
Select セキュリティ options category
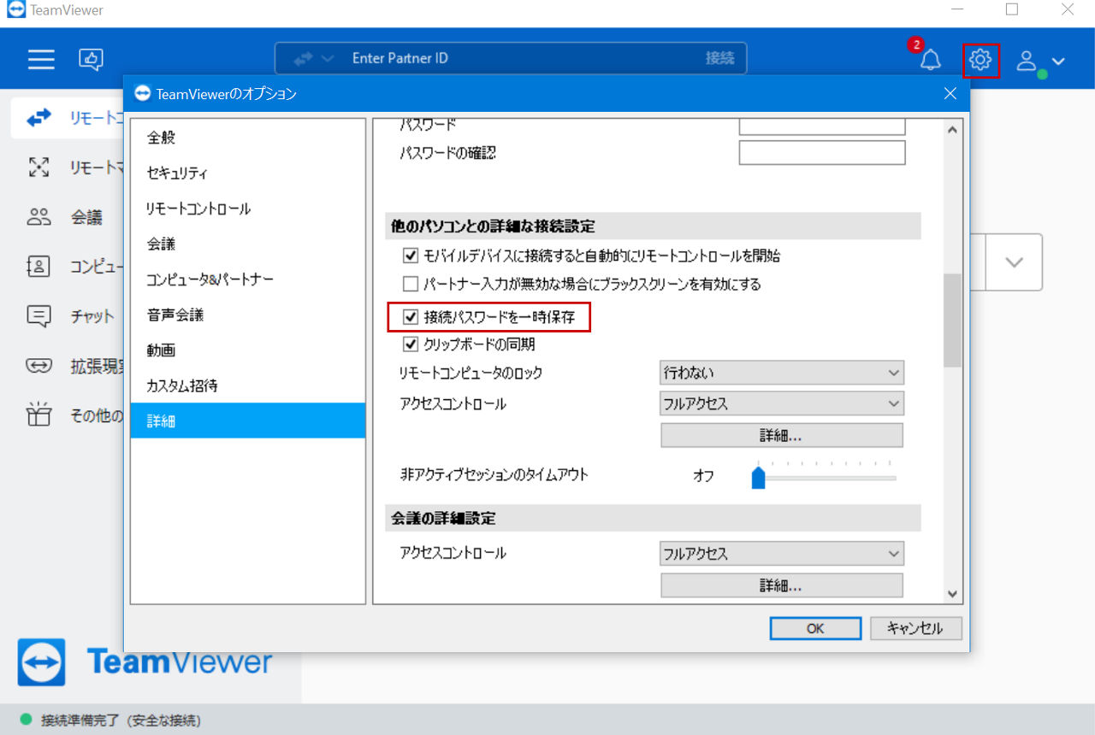pyautogui.click(x=248, y=173)
